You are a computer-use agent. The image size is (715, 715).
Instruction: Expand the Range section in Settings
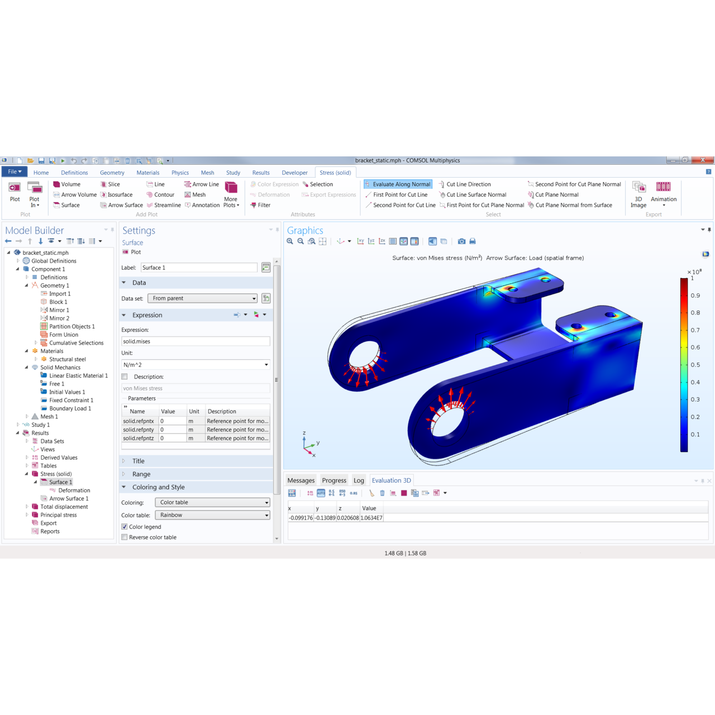[x=141, y=474]
